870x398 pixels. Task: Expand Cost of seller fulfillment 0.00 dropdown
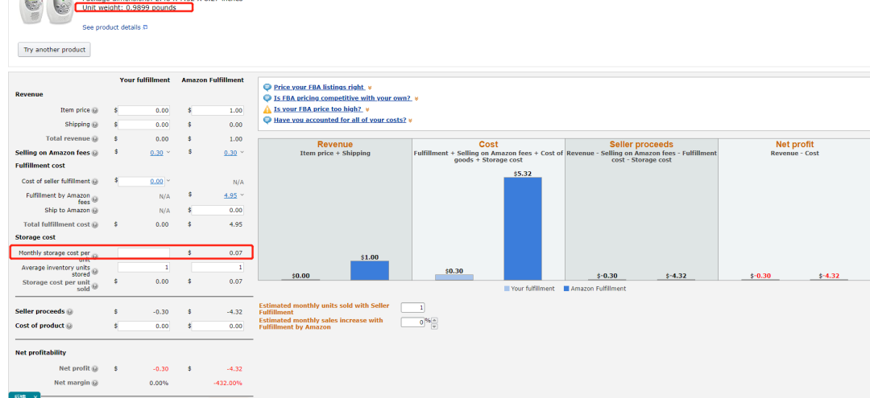168,182
